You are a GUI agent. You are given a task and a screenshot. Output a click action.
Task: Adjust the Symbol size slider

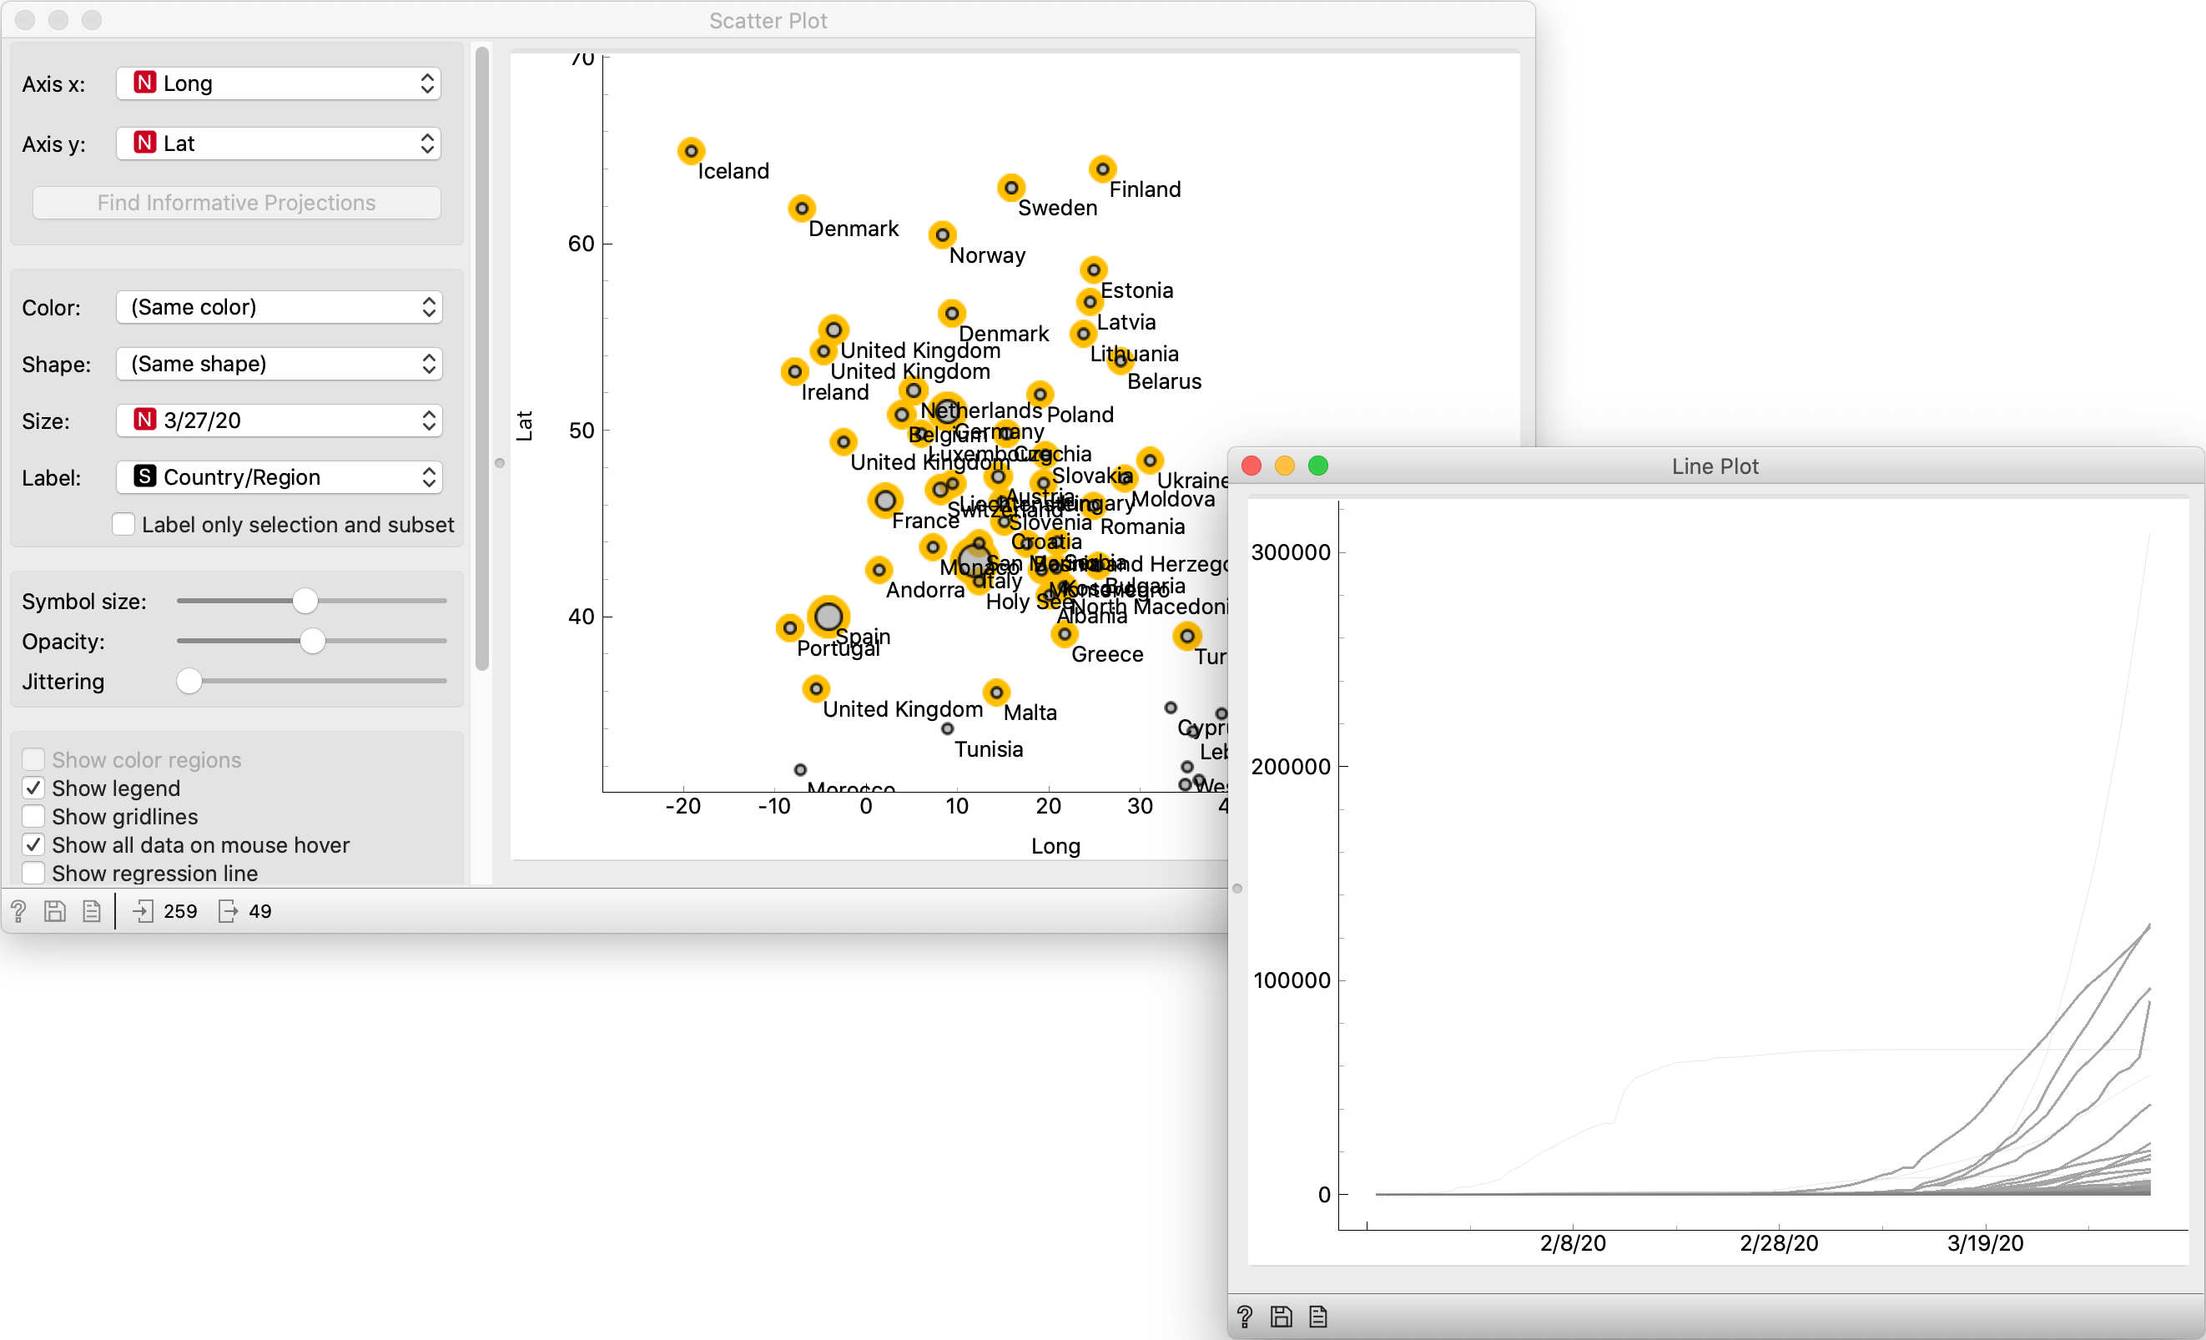[305, 601]
